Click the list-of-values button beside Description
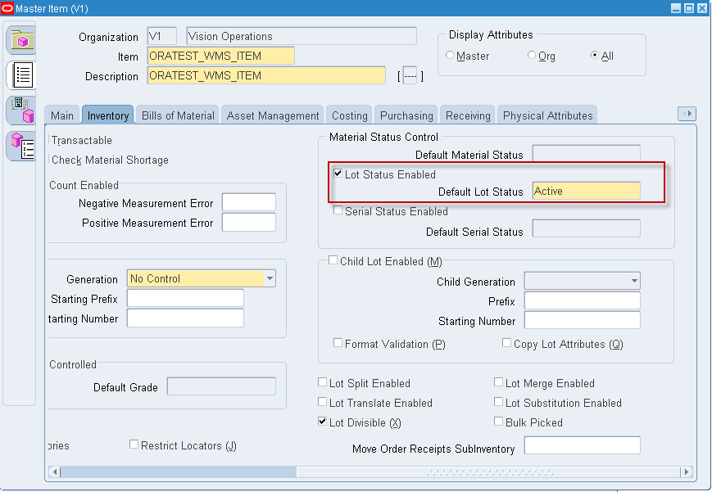Image resolution: width=712 pixels, height=492 pixels. [x=410, y=74]
